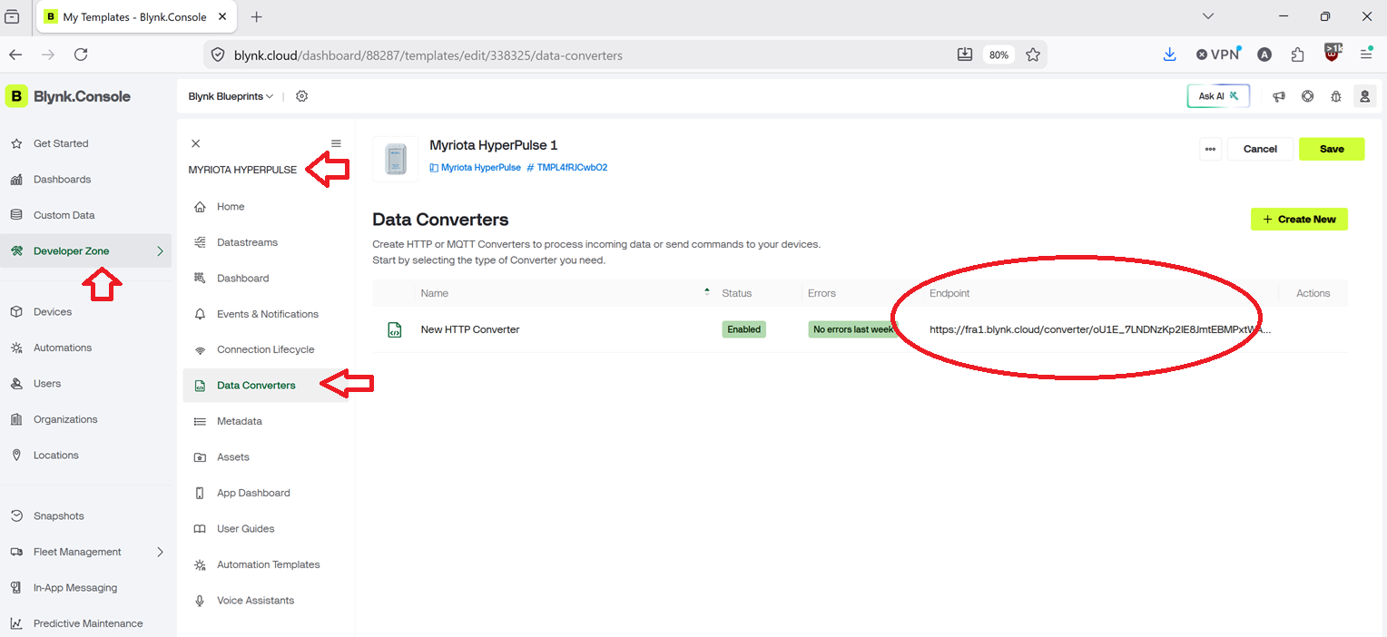Click Create New converter button

(1299, 219)
